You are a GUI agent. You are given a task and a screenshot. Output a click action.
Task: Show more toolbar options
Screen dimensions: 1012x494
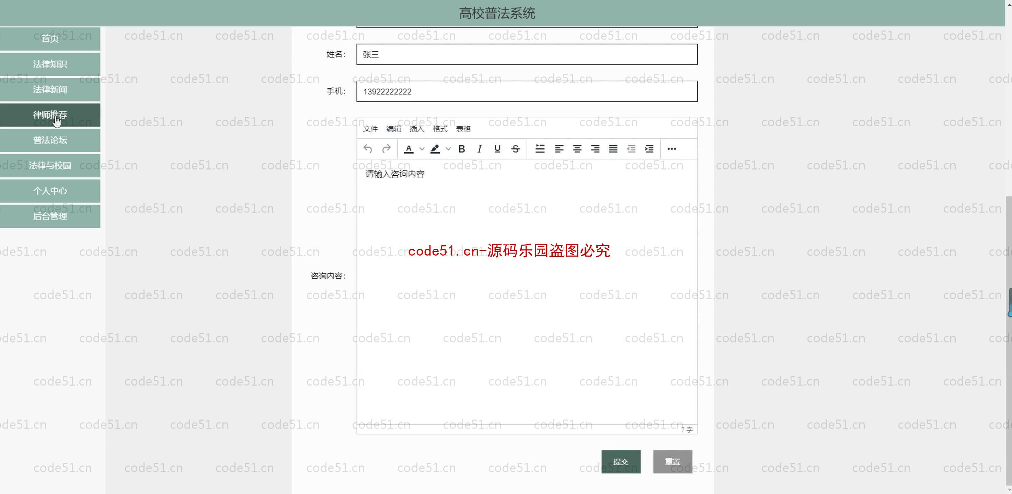pyautogui.click(x=672, y=149)
